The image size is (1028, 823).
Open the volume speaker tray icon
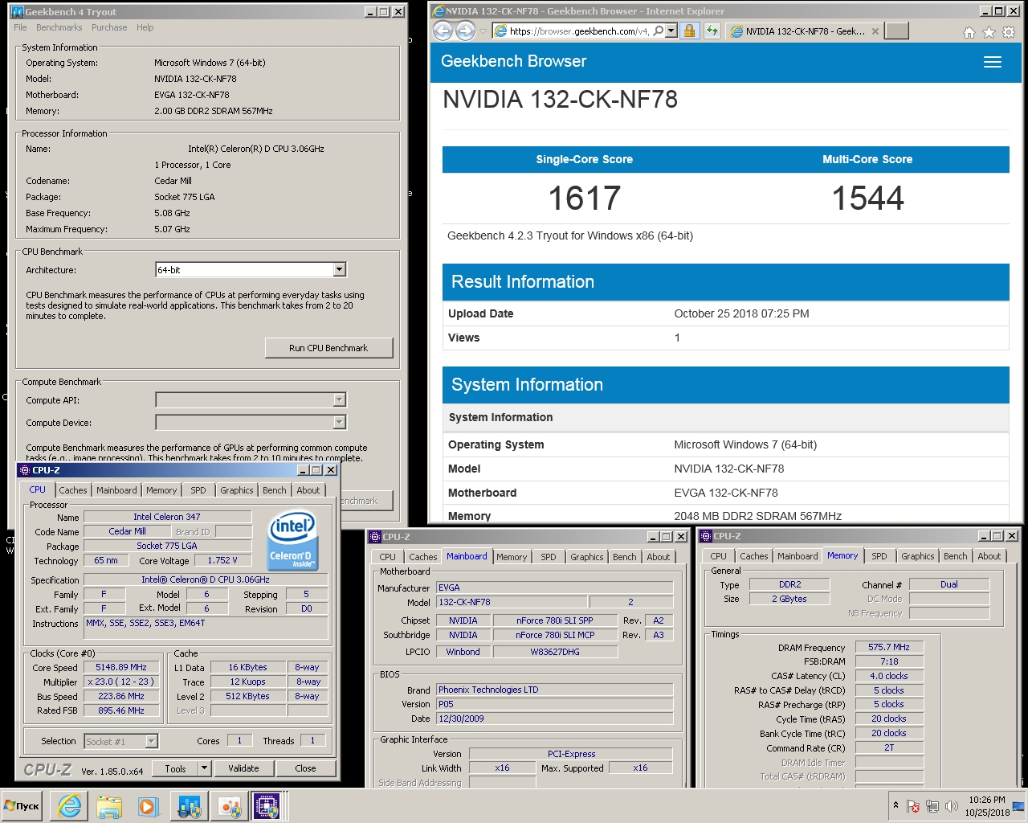[952, 806]
